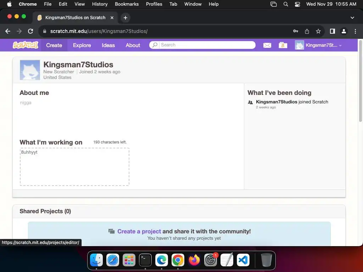Click the Kingsman7Studios username heading
This screenshot has height=272, width=363.
coord(78,64)
